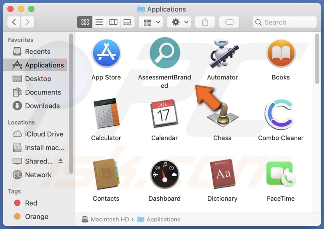324x229 pixels.
Task: Click the sidebar vertical scrollbar
Action: (71, 104)
